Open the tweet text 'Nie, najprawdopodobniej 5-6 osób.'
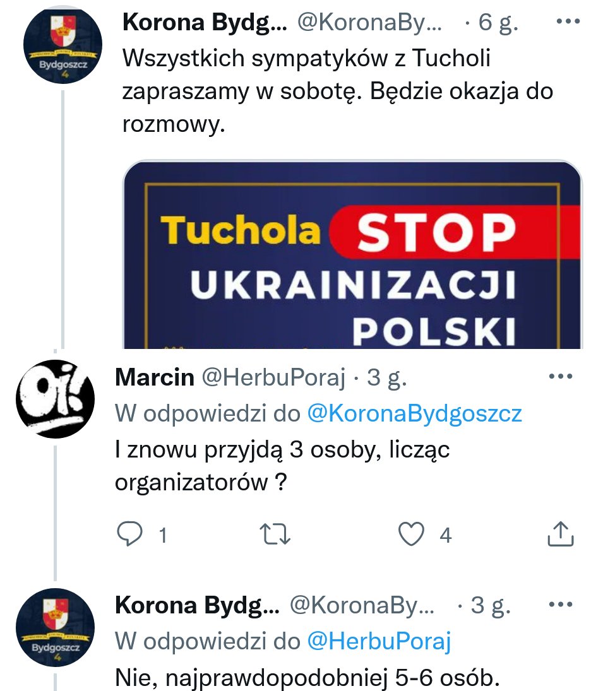 click(x=307, y=678)
